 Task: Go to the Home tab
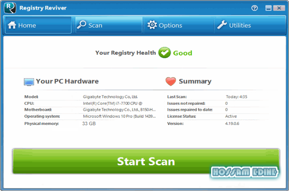coord(38,25)
